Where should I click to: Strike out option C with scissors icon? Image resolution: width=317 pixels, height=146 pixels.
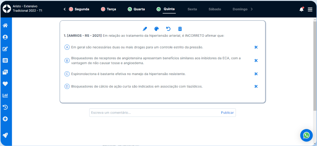[256, 74]
